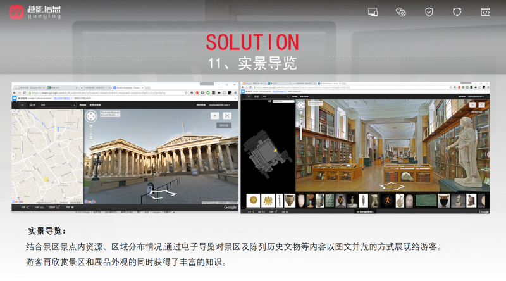Screen dimensions: 506x281
Task: Click the circular sync icon in header
Action: [x=457, y=12]
